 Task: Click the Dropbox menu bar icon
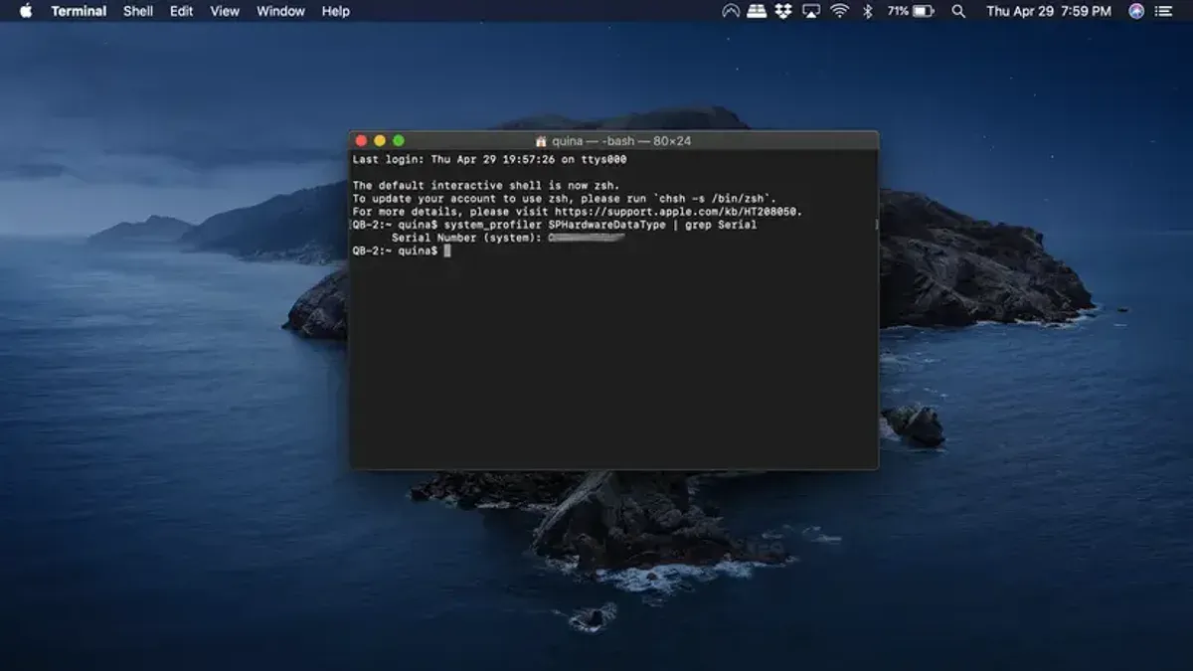point(783,11)
